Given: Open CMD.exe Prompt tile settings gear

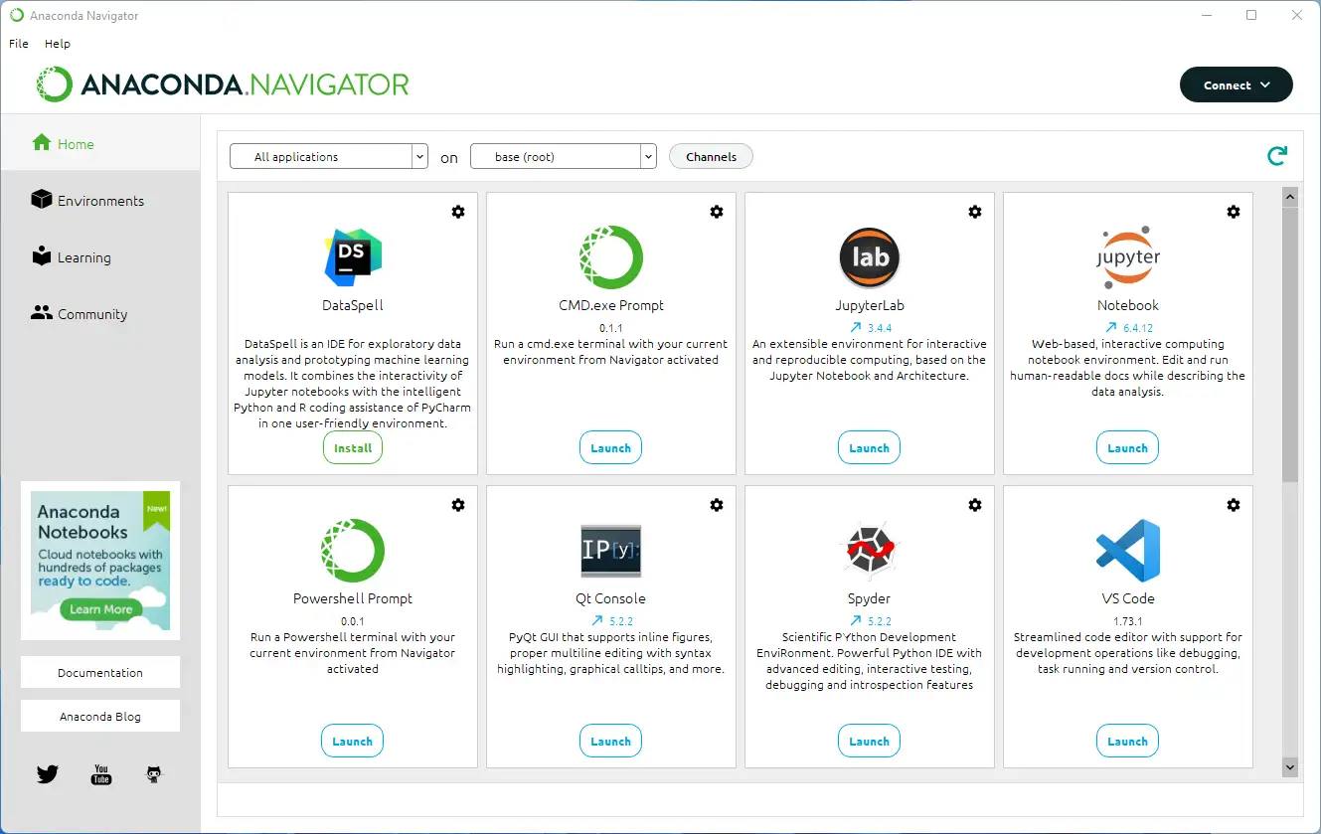Looking at the screenshot, I should coord(717,212).
